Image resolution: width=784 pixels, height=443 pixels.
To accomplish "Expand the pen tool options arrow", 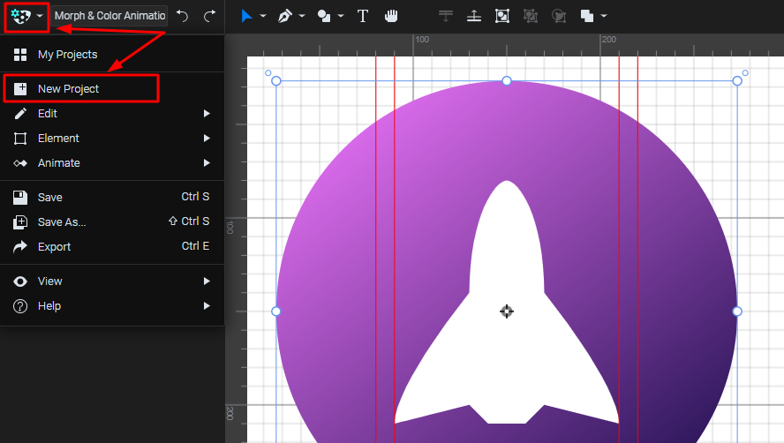I will click(x=302, y=16).
